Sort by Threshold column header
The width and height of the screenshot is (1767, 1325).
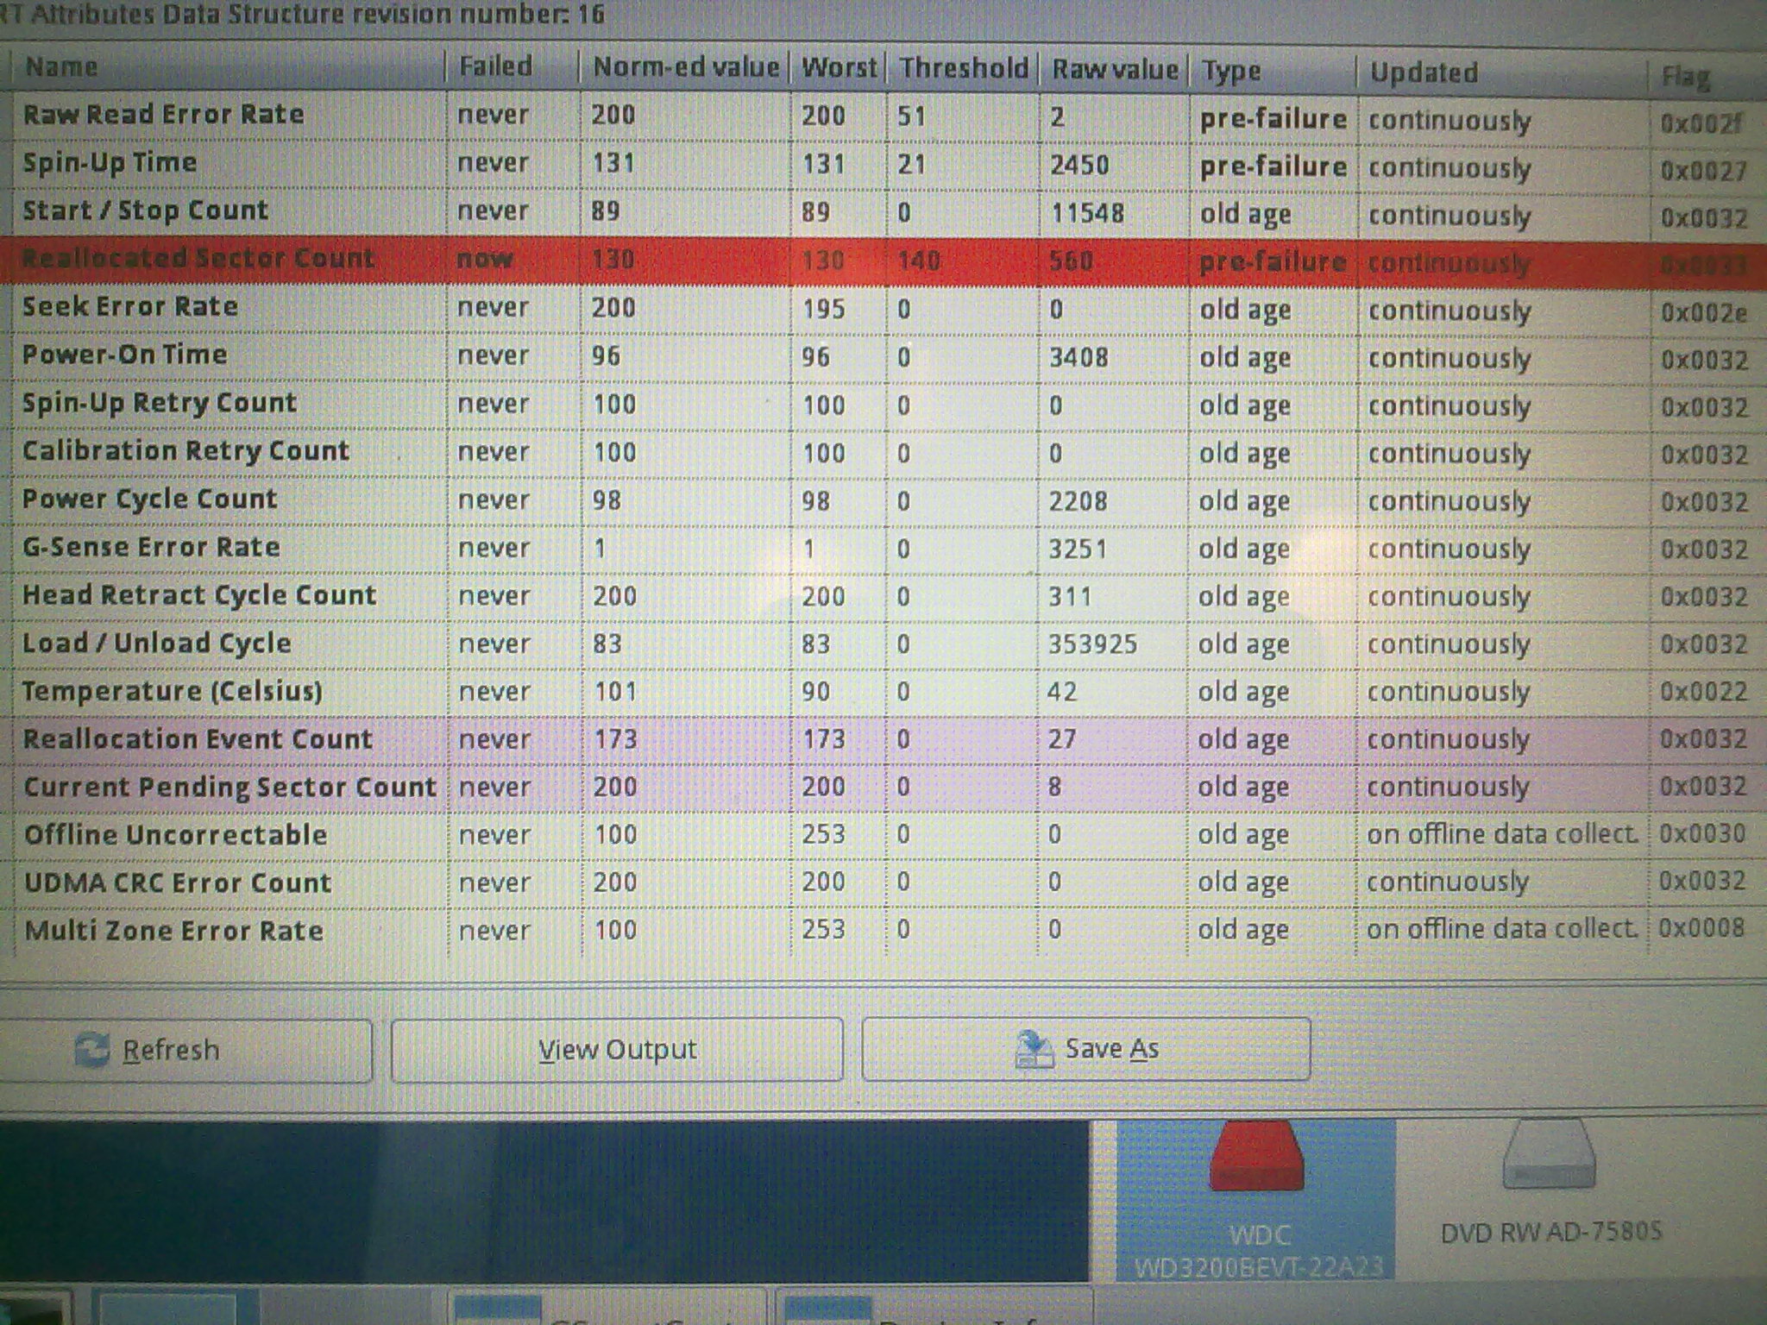tap(963, 68)
